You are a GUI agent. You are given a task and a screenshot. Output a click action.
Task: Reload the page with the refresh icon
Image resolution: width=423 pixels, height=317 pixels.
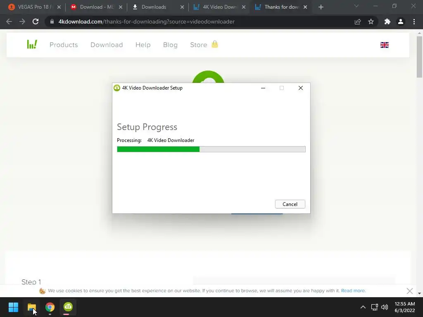[x=36, y=21]
